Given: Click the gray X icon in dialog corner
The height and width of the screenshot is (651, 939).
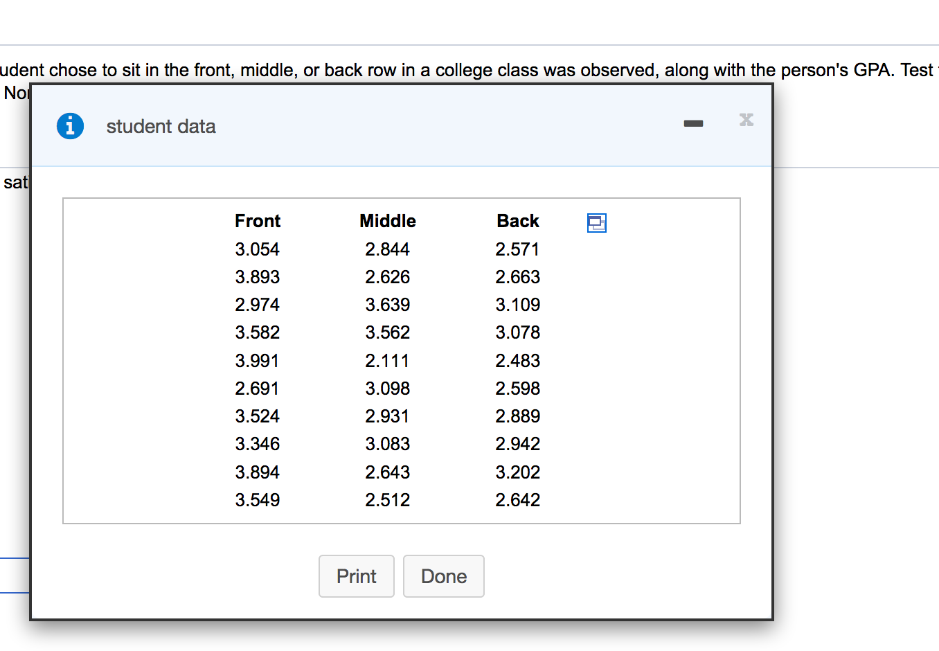Looking at the screenshot, I should (746, 120).
